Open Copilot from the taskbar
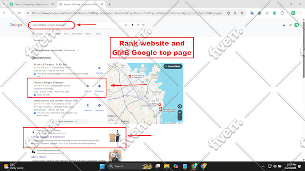 click(176, 166)
